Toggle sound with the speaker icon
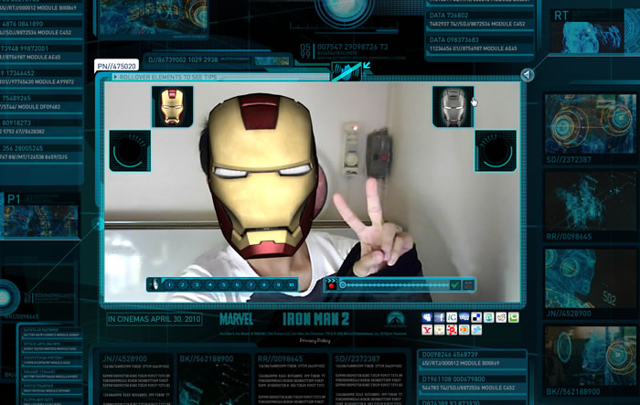 [527, 75]
